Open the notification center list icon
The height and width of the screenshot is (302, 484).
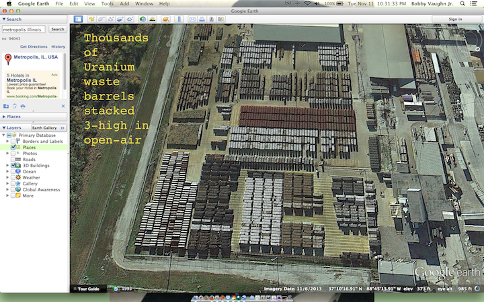473,3
